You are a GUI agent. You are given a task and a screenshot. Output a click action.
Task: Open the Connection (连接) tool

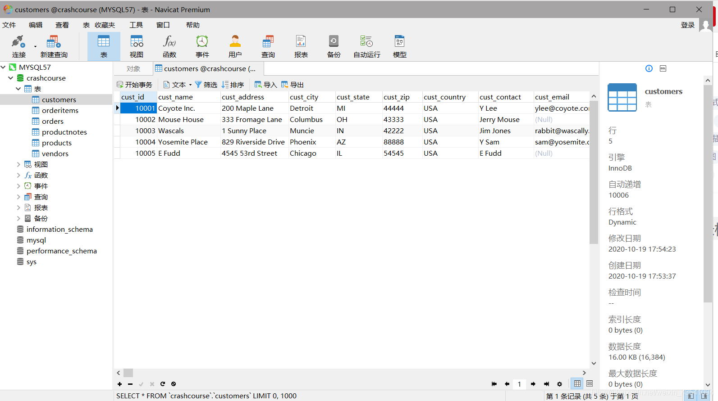[x=18, y=46]
